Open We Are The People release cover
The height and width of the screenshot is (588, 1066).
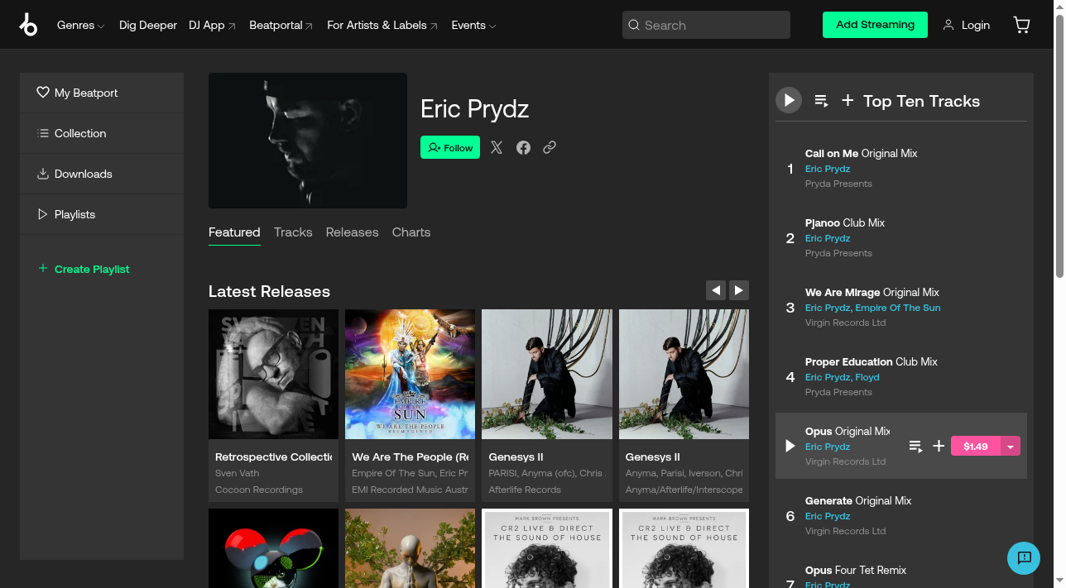(410, 374)
